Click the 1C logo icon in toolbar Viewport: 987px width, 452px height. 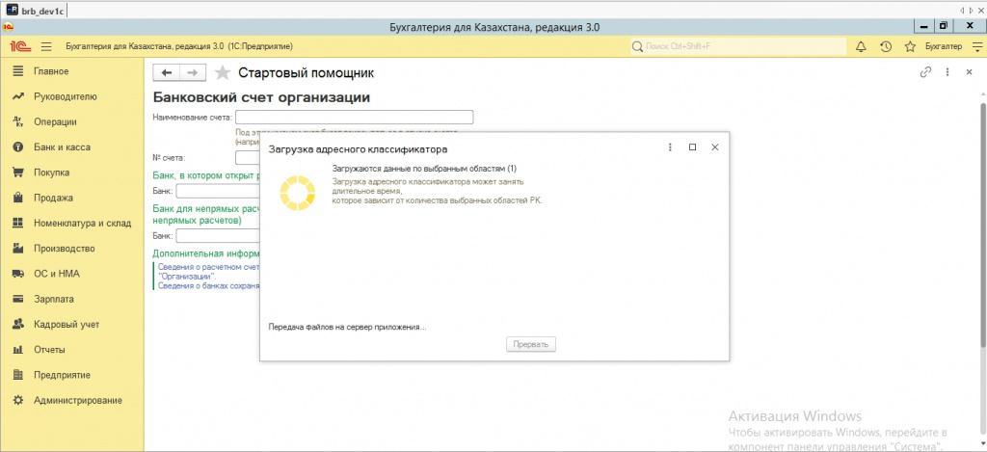coord(18,46)
